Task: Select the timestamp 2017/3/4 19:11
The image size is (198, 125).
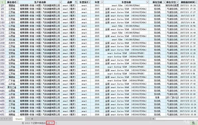Action: [x=188, y=29]
